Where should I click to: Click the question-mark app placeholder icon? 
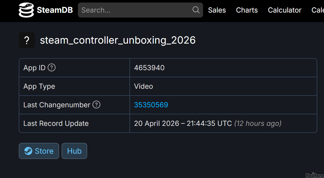tap(27, 40)
